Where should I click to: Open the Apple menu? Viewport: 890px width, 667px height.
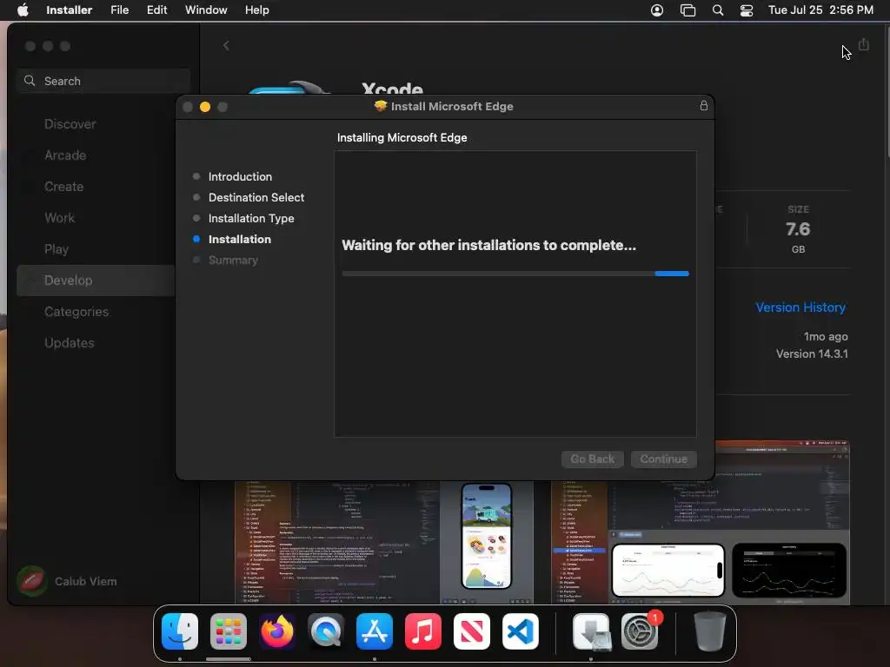pos(23,10)
